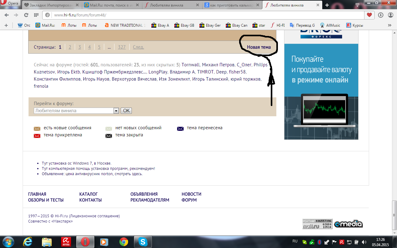Open the Downloads icon in toolbar
397x248 pixels.
(381, 15)
